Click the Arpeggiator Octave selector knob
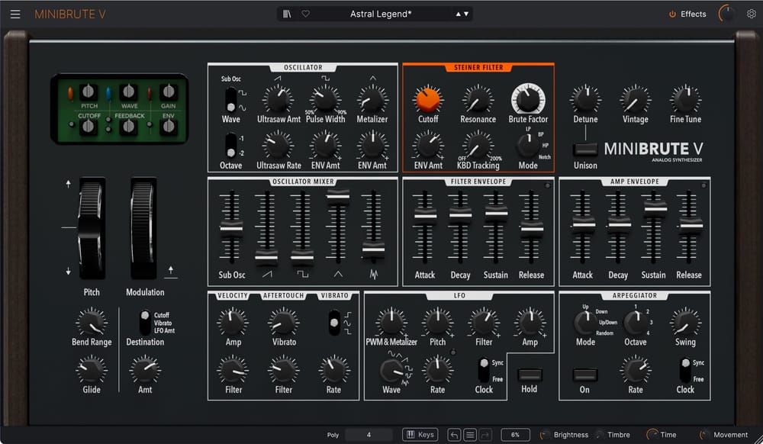 [x=635, y=322]
